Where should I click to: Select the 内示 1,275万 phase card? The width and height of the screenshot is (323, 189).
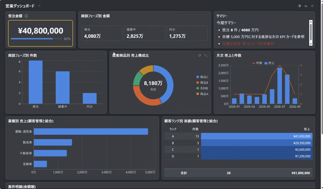tap(187, 33)
